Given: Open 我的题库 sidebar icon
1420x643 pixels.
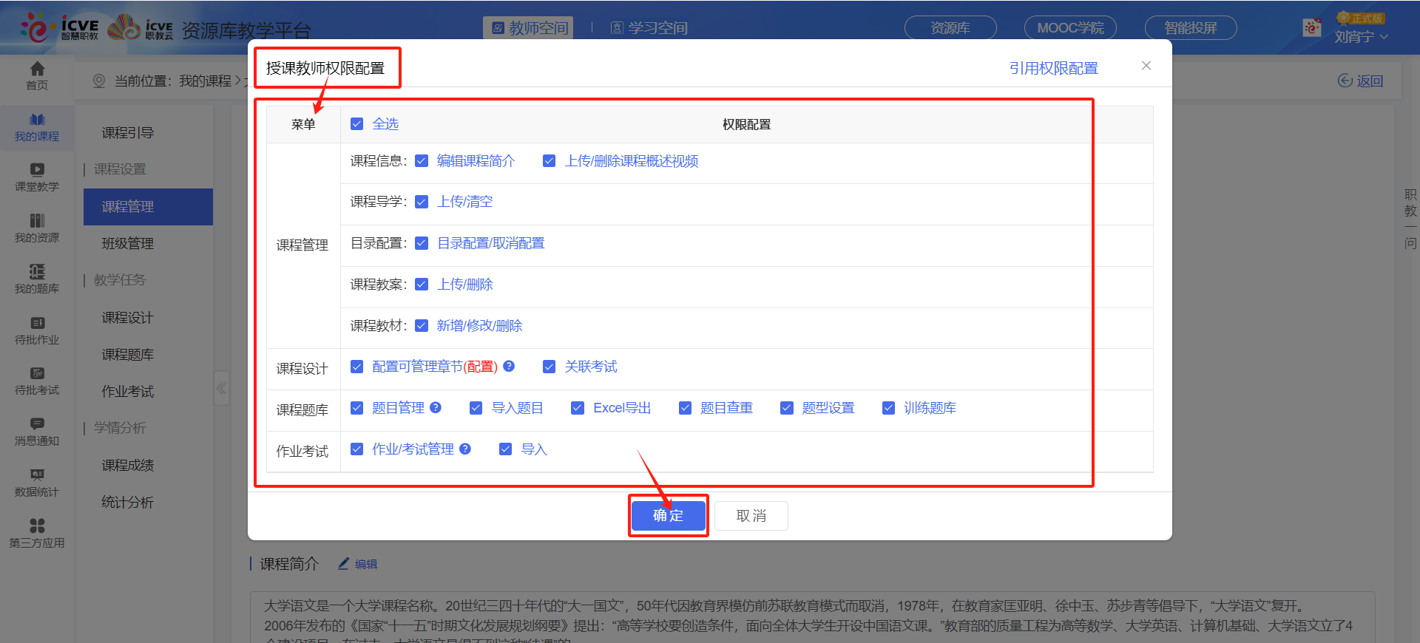Looking at the screenshot, I should point(37,279).
